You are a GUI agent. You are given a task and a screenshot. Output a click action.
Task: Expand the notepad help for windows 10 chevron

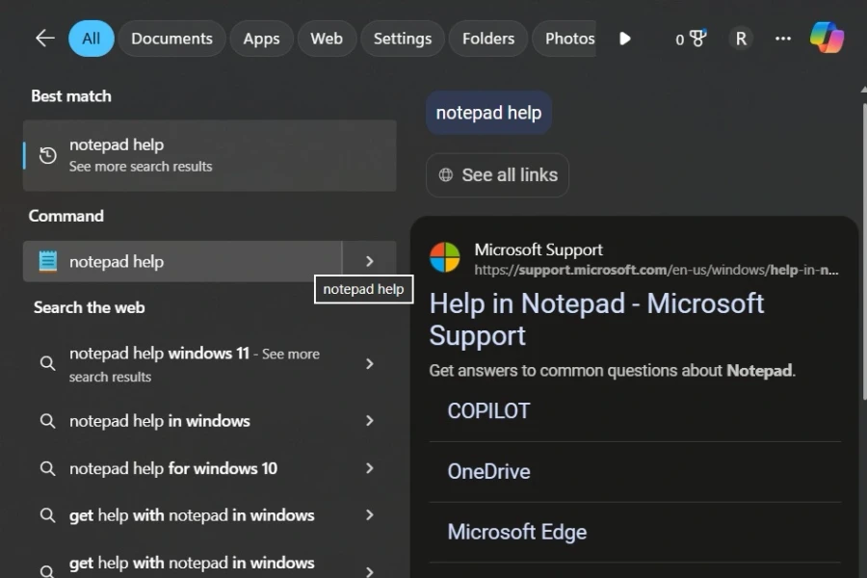point(370,468)
